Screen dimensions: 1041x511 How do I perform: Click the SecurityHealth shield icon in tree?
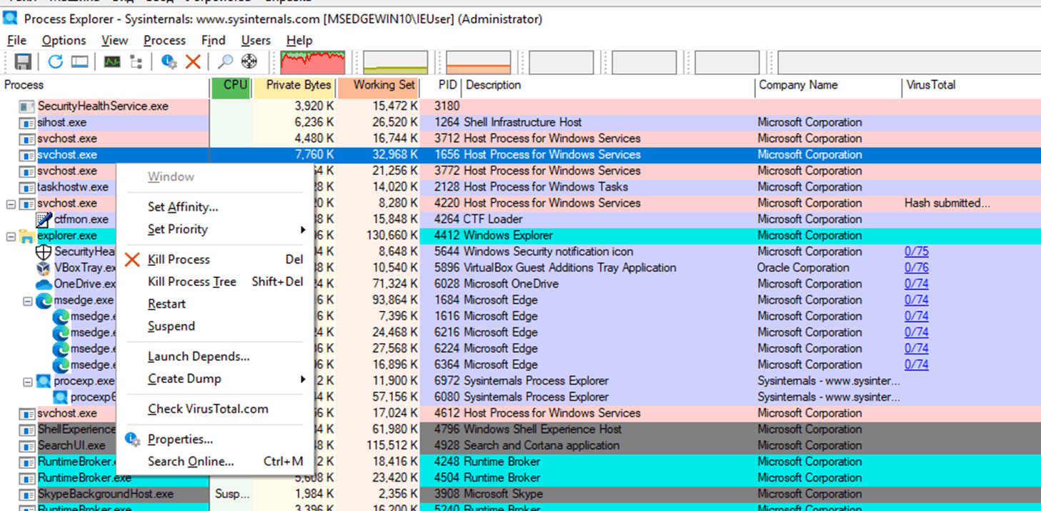[44, 252]
